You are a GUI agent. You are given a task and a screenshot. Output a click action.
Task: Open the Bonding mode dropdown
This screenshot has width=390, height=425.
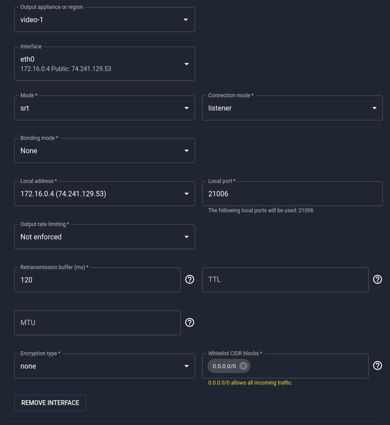pyautogui.click(x=104, y=151)
